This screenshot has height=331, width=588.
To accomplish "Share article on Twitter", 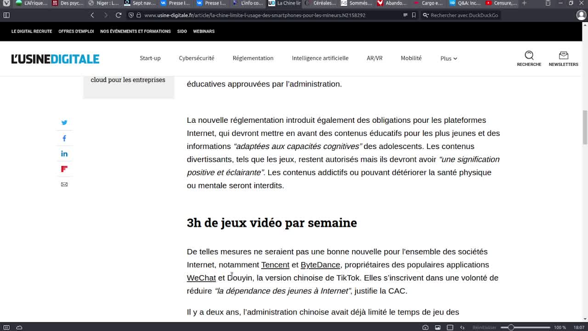I will click(64, 123).
